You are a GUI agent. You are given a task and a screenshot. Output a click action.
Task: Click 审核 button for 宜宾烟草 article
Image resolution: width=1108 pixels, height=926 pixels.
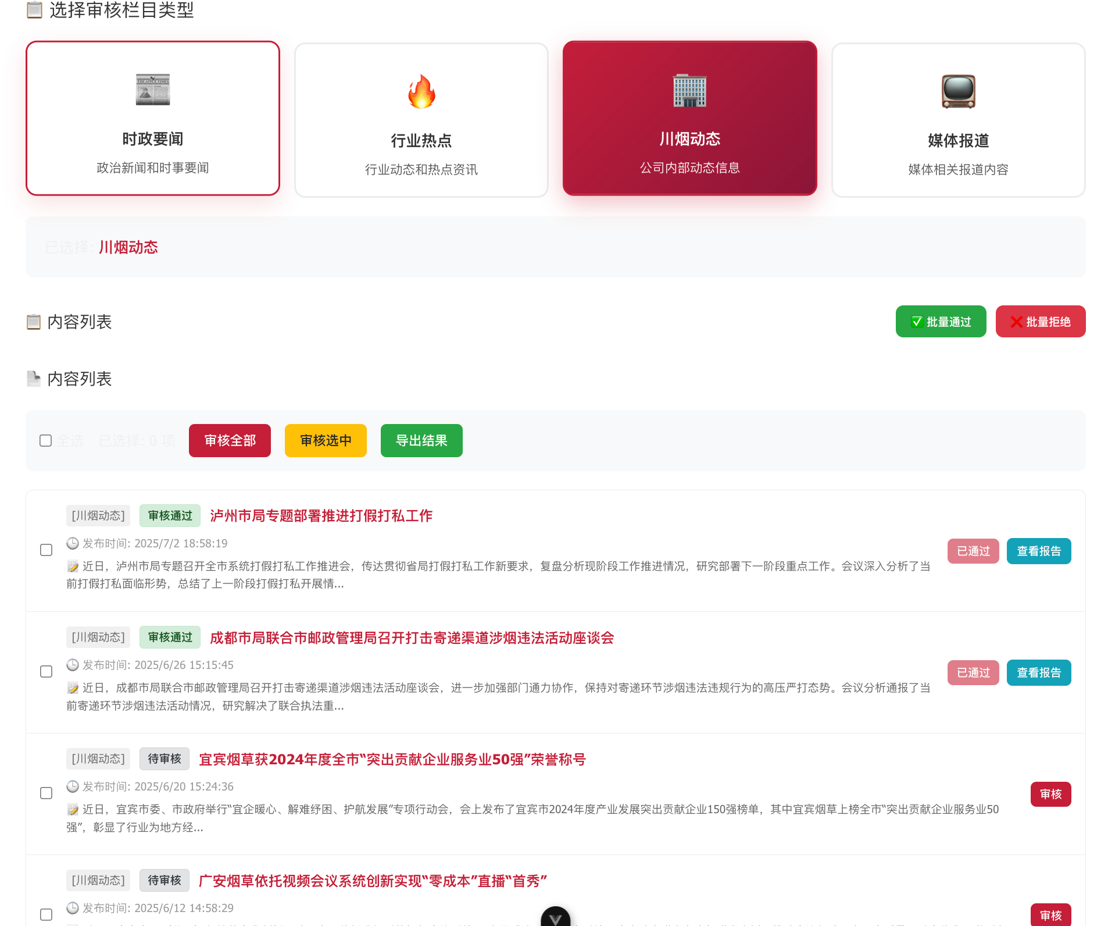click(1051, 794)
